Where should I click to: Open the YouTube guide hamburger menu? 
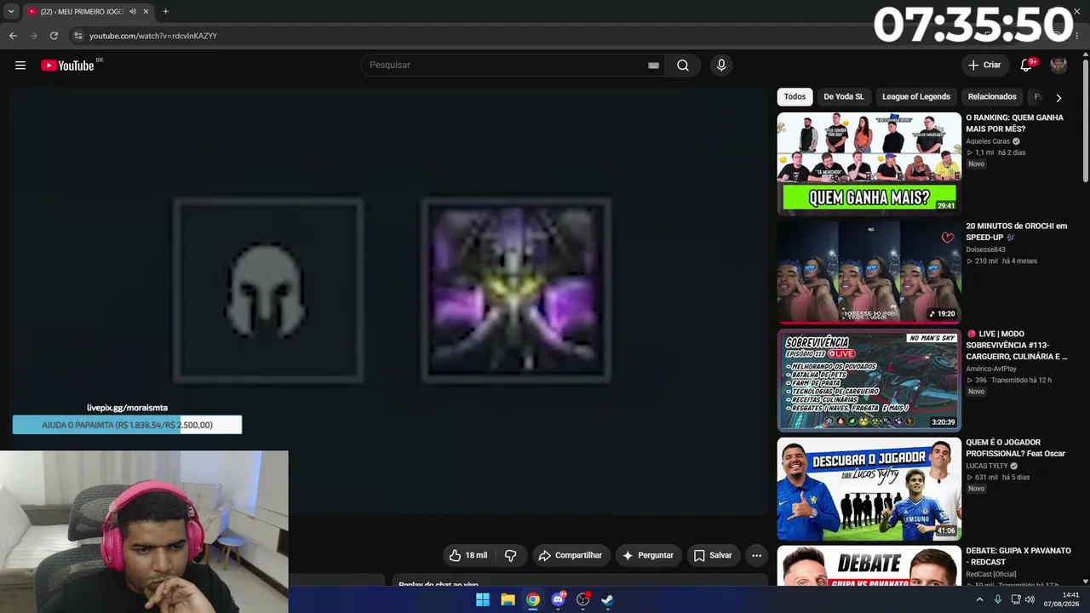coord(20,66)
